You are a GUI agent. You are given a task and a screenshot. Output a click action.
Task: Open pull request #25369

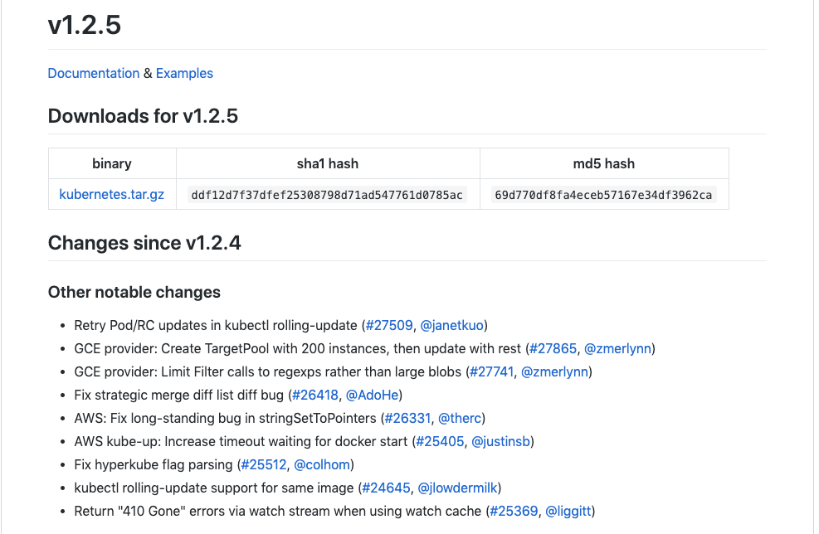[514, 511]
